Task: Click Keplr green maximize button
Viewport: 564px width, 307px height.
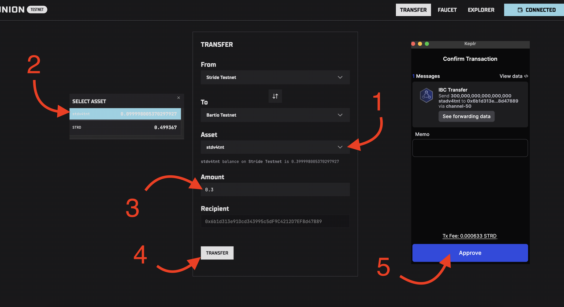Action: pyautogui.click(x=427, y=44)
